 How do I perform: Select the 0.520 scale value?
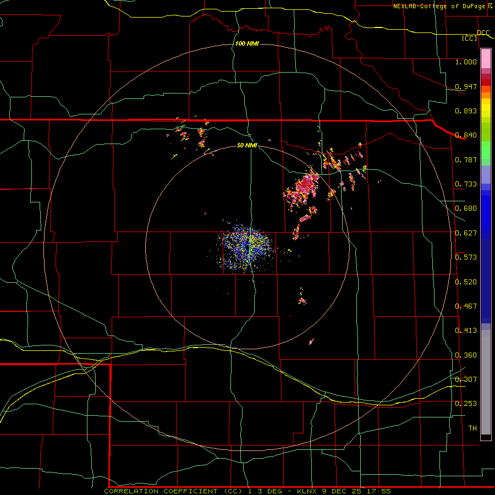(x=466, y=282)
